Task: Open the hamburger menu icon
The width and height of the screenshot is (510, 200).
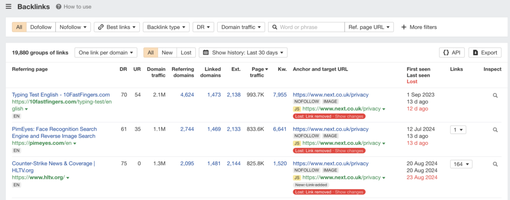Action: (8, 6)
